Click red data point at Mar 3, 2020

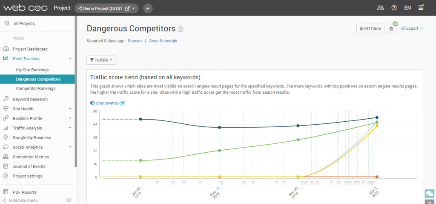(x=377, y=176)
